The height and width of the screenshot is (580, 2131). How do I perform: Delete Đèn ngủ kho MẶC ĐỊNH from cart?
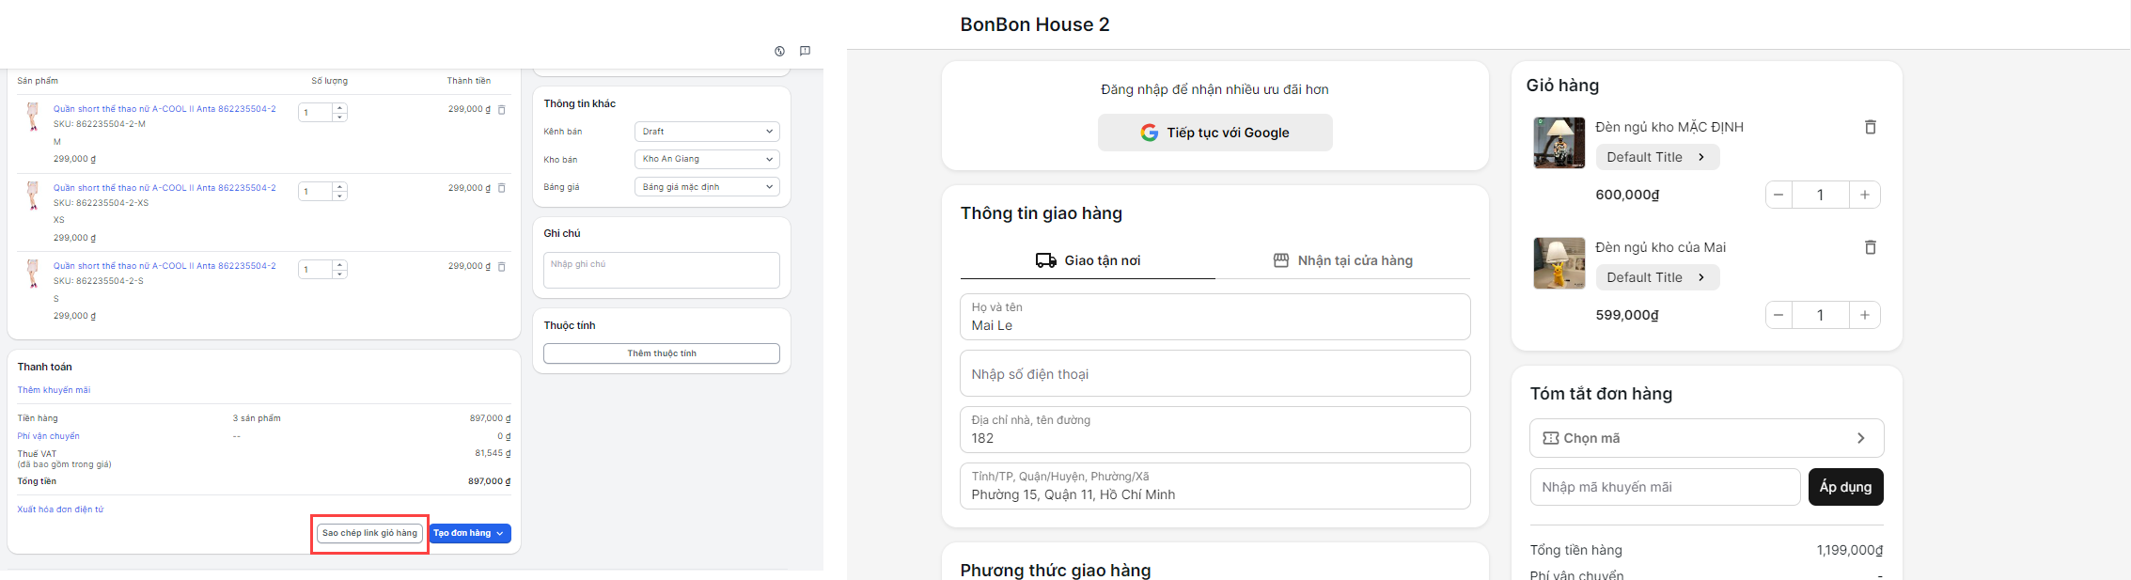[x=1870, y=127]
